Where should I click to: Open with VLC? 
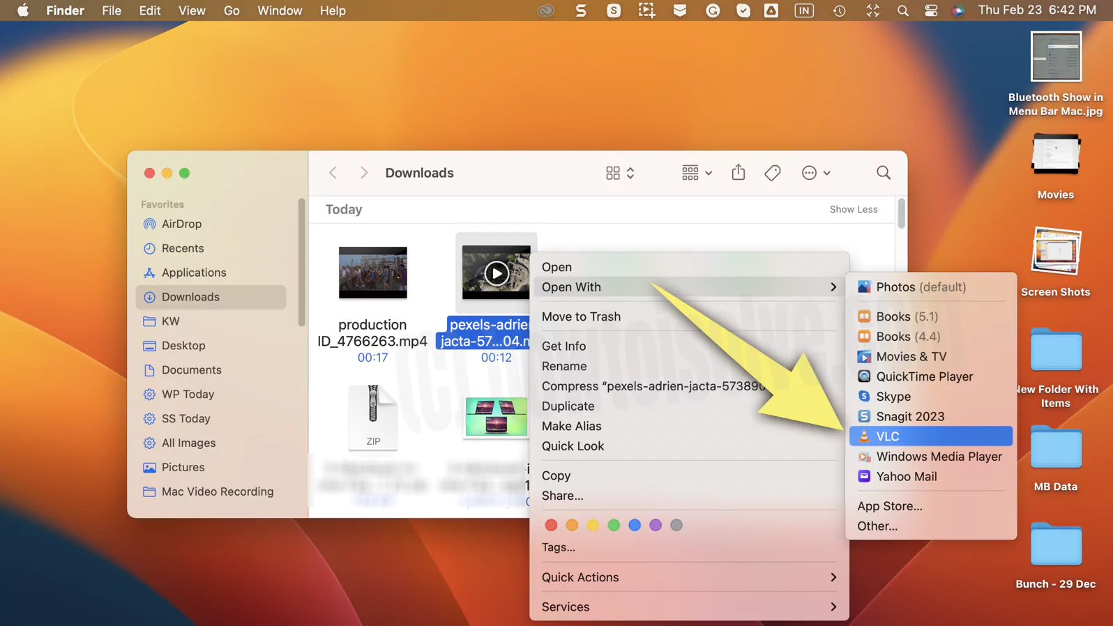point(931,436)
